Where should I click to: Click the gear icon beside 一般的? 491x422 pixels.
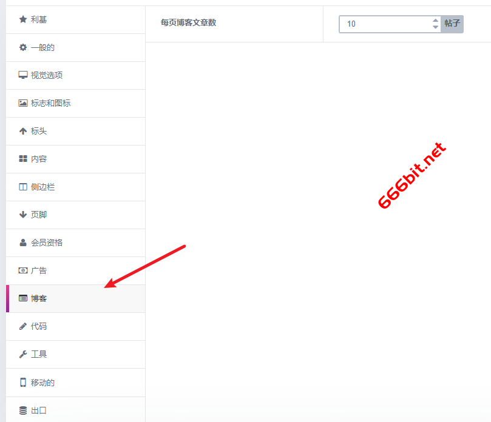(x=23, y=47)
